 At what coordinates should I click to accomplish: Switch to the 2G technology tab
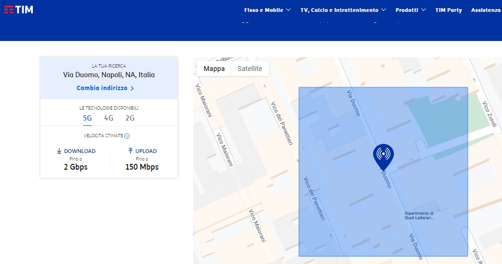130,118
